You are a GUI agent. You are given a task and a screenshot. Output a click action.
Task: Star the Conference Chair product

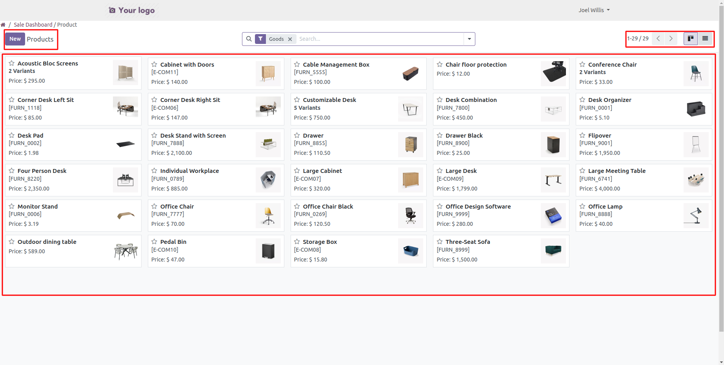[582, 64]
